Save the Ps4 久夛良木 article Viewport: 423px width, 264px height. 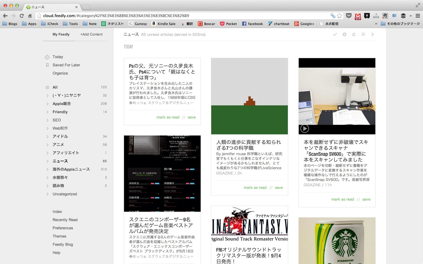point(192,117)
